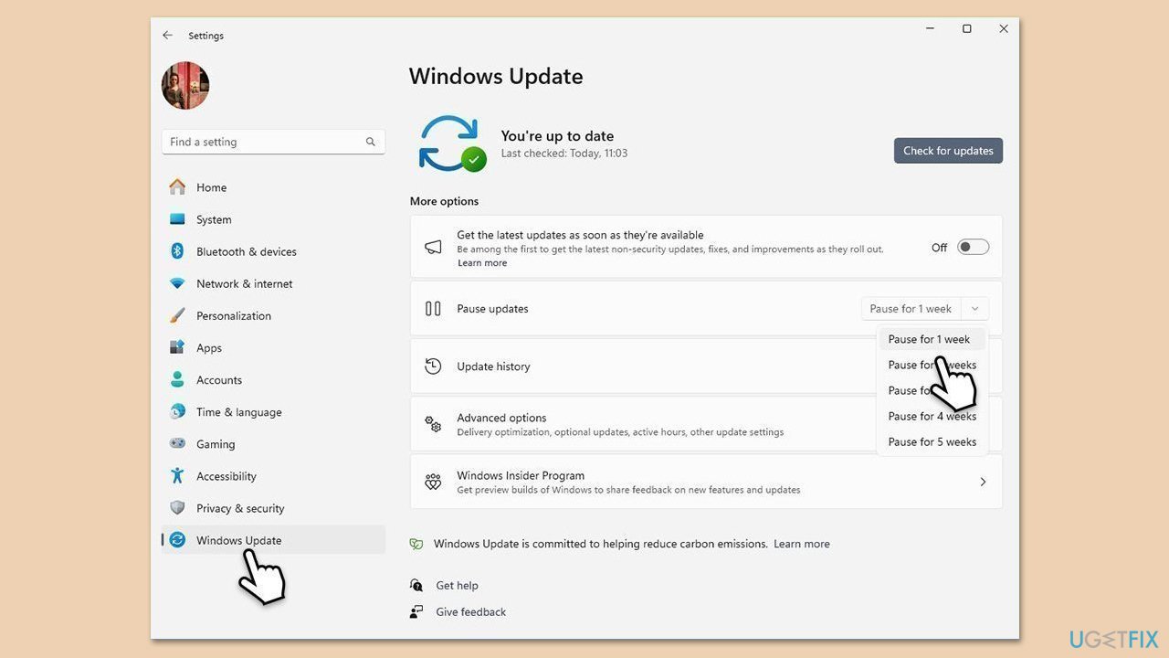This screenshot has height=658, width=1169.
Task: Click the Pause for 1 week button
Action: coord(911,309)
